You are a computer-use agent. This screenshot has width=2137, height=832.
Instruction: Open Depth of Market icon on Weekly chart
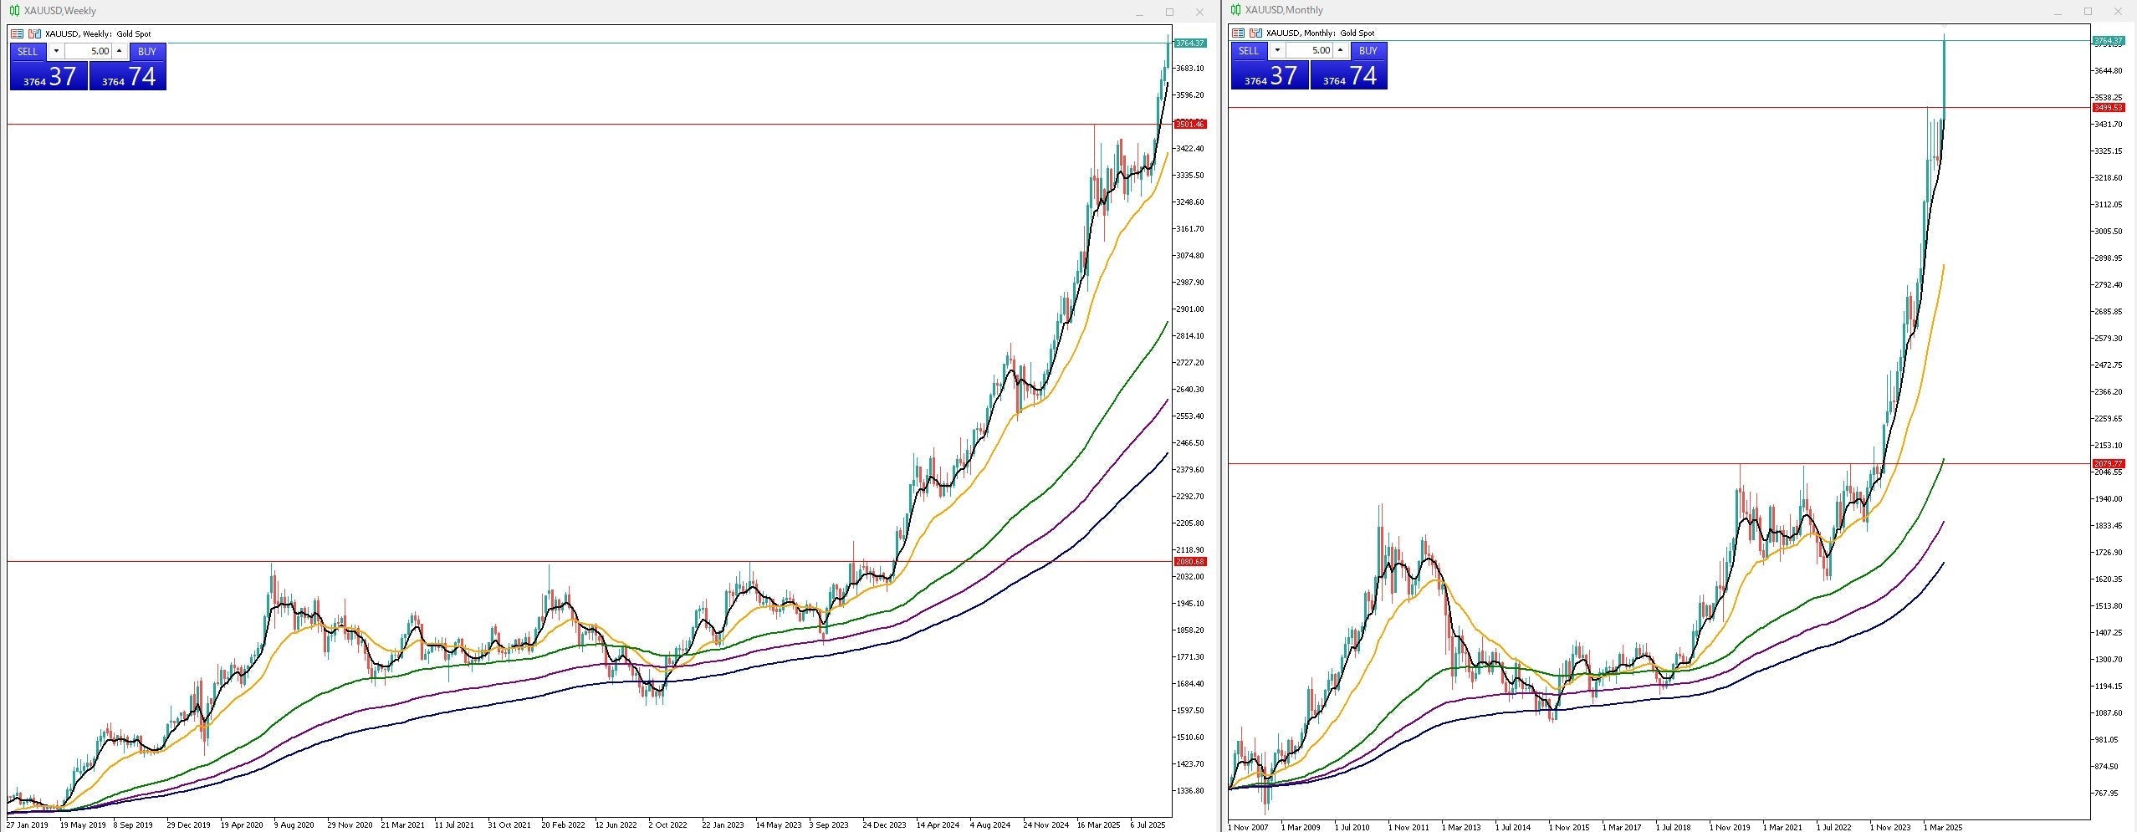coord(34,34)
